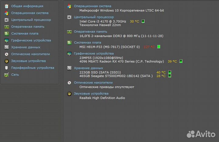Click the SSD temperature indicator at 40 °C

[169, 72]
